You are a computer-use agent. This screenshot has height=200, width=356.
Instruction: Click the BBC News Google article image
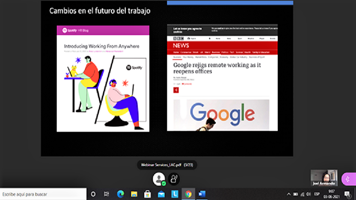point(222,78)
